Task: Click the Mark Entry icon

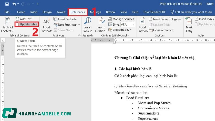Action: (189, 22)
